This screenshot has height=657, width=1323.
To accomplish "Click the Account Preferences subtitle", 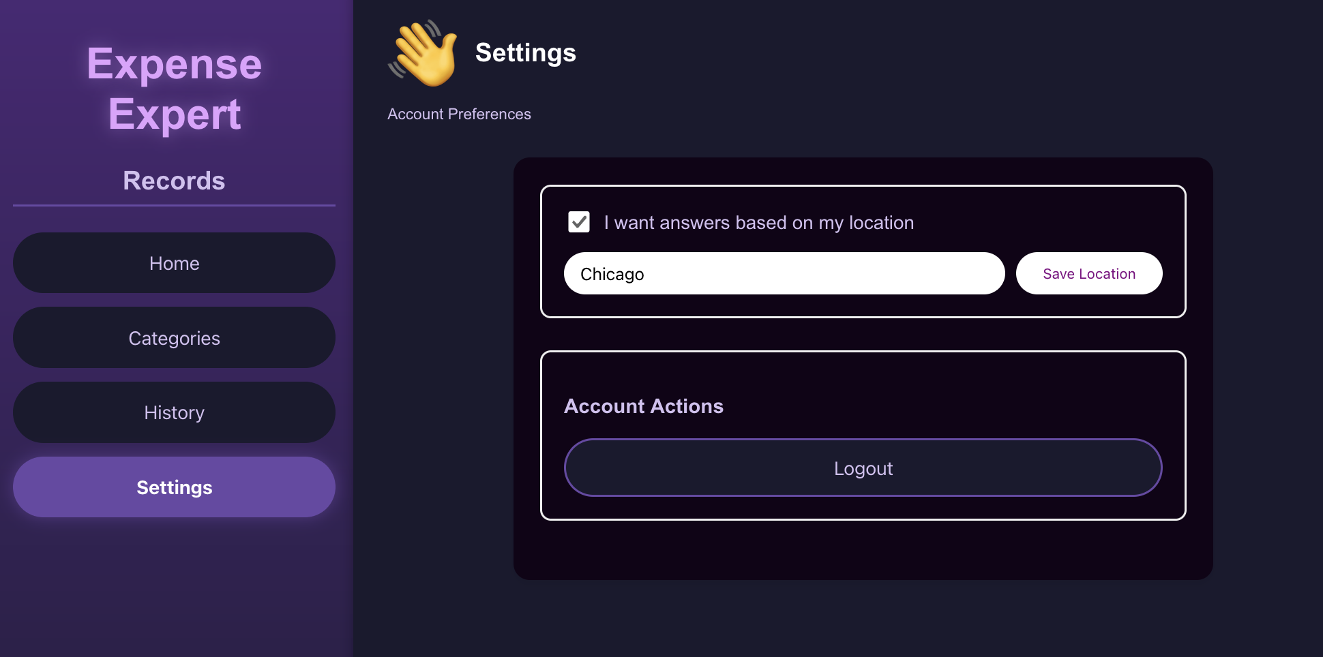I will coord(459,114).
